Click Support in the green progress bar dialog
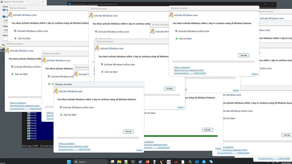 click(218, 148)
